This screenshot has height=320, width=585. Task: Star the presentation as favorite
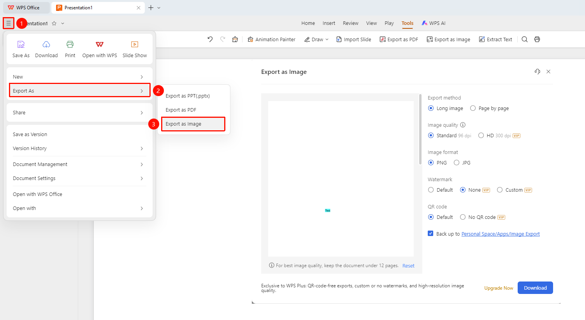(54, 23)
